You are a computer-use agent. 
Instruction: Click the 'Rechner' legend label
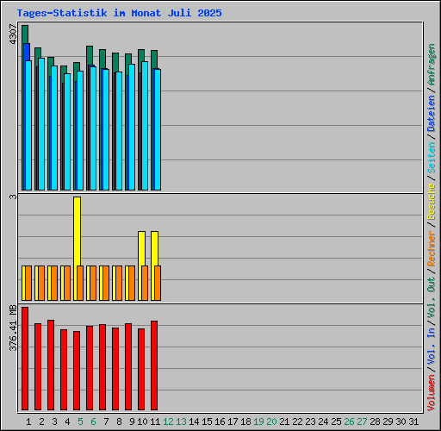coord(432,248)
